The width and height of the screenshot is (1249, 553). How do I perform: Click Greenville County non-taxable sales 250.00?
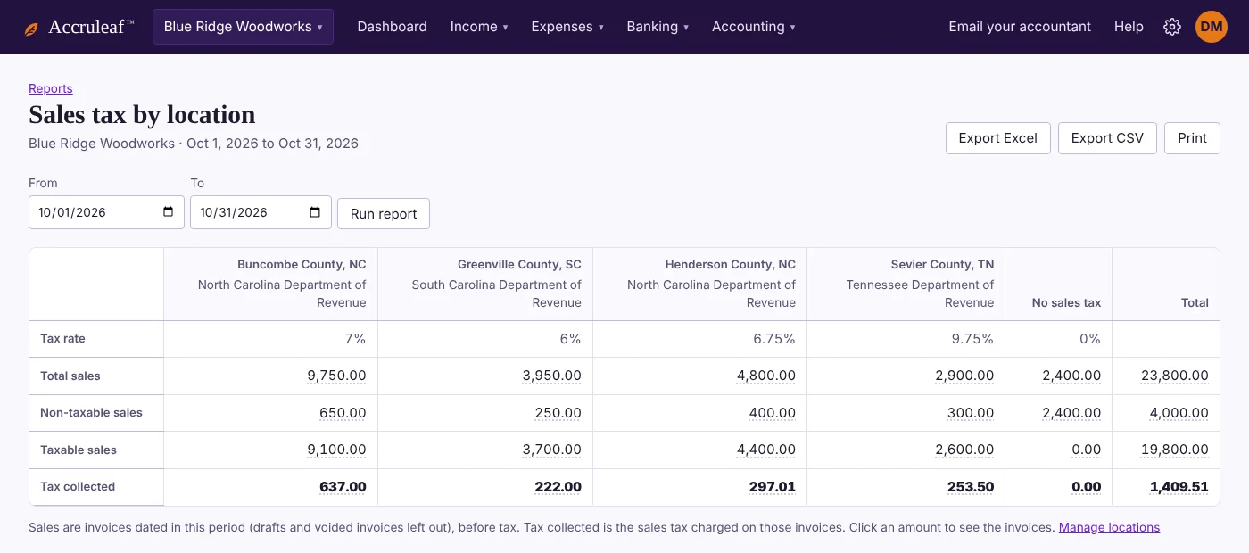click(558, 413)
